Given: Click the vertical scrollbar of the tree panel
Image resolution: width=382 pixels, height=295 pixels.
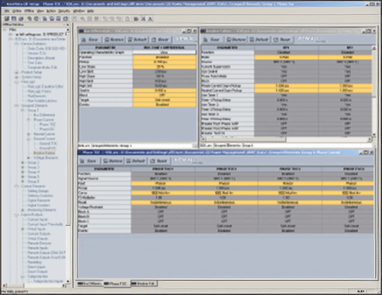Looking at the screenshot, I should [x=68, y=156].
